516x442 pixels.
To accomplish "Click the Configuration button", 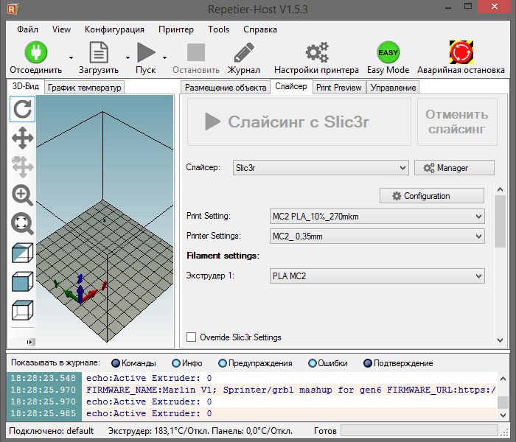I will (x=432, y=196).
